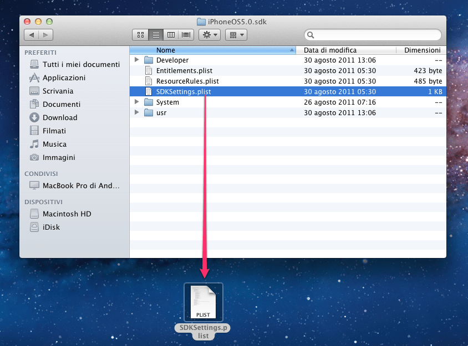
Task: Select SDKSettings.plist icon on the desktop
Action: click(x=204, y=302)
